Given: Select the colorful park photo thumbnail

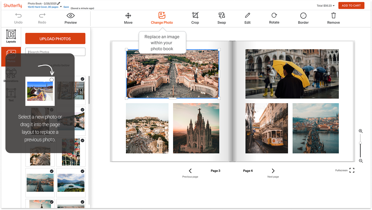Looking at the screenshot, I should [x=40, y=91].
